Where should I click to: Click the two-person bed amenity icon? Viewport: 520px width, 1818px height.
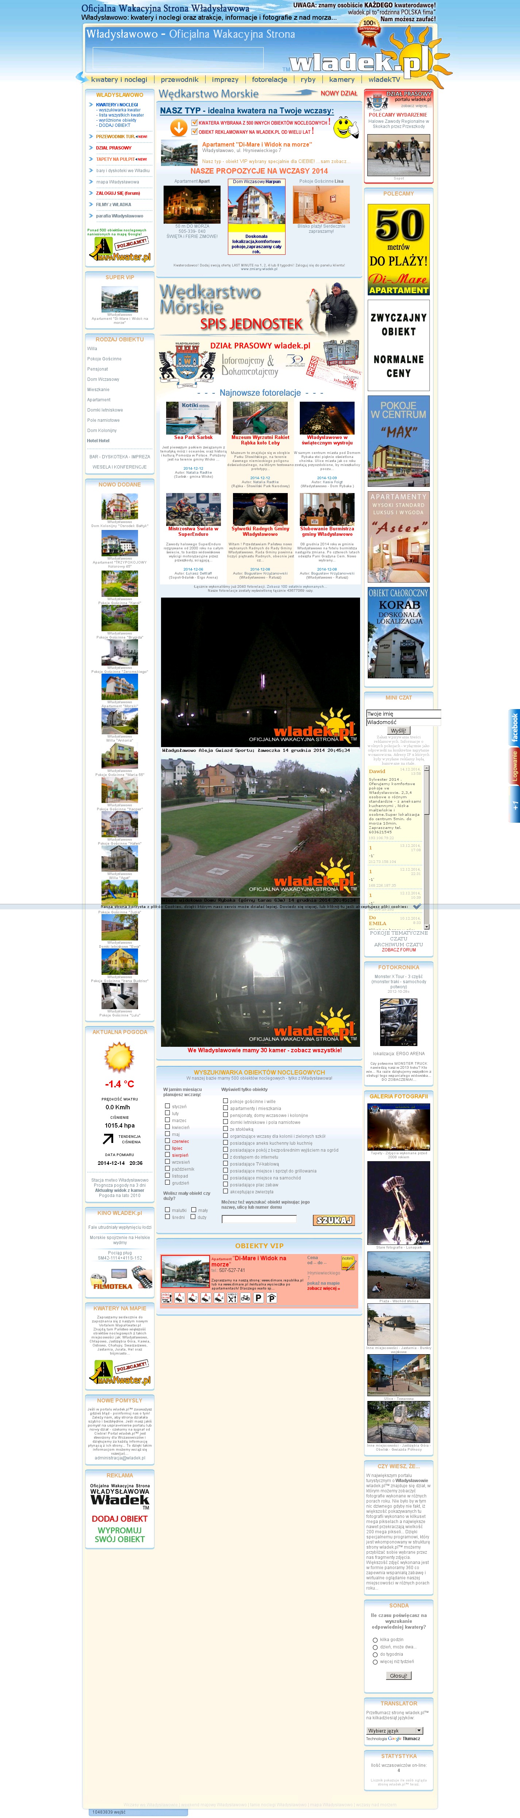click(192, 1298)
